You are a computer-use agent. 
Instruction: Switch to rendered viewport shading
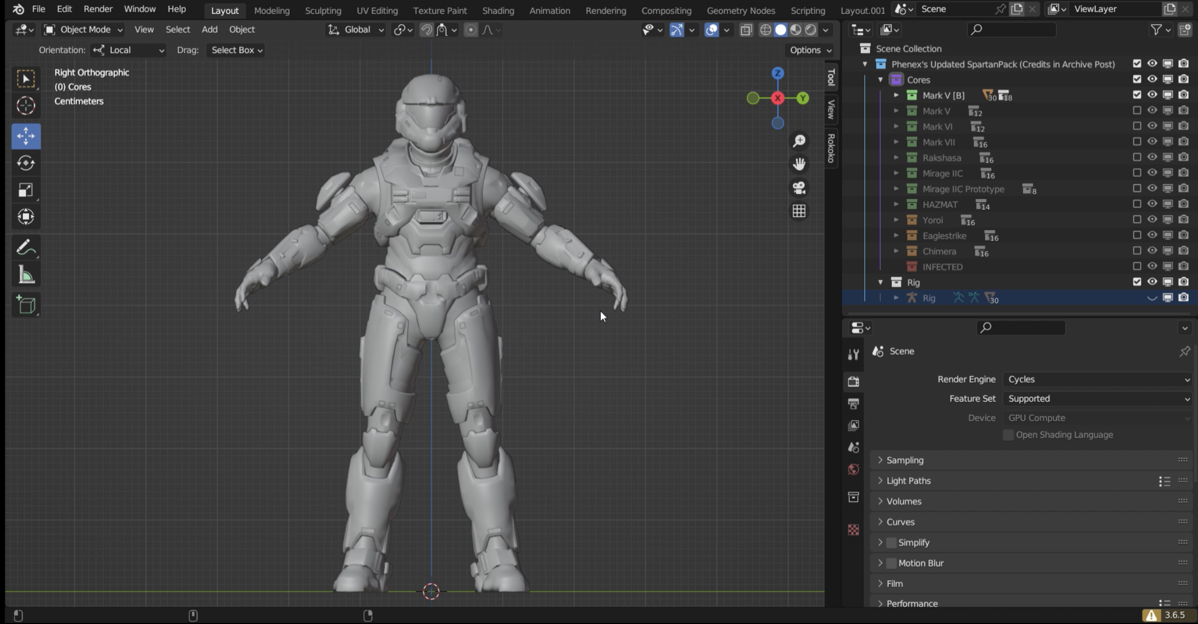pos(811,30)
